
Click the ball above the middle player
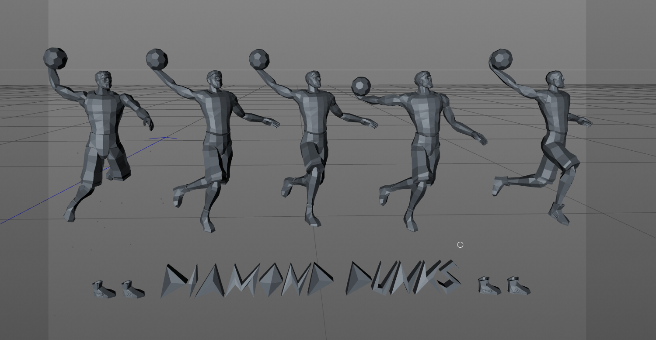[259, 59]
